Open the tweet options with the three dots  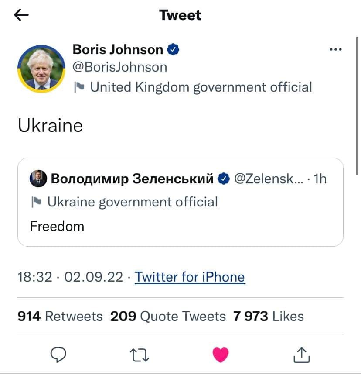point(335,49)
